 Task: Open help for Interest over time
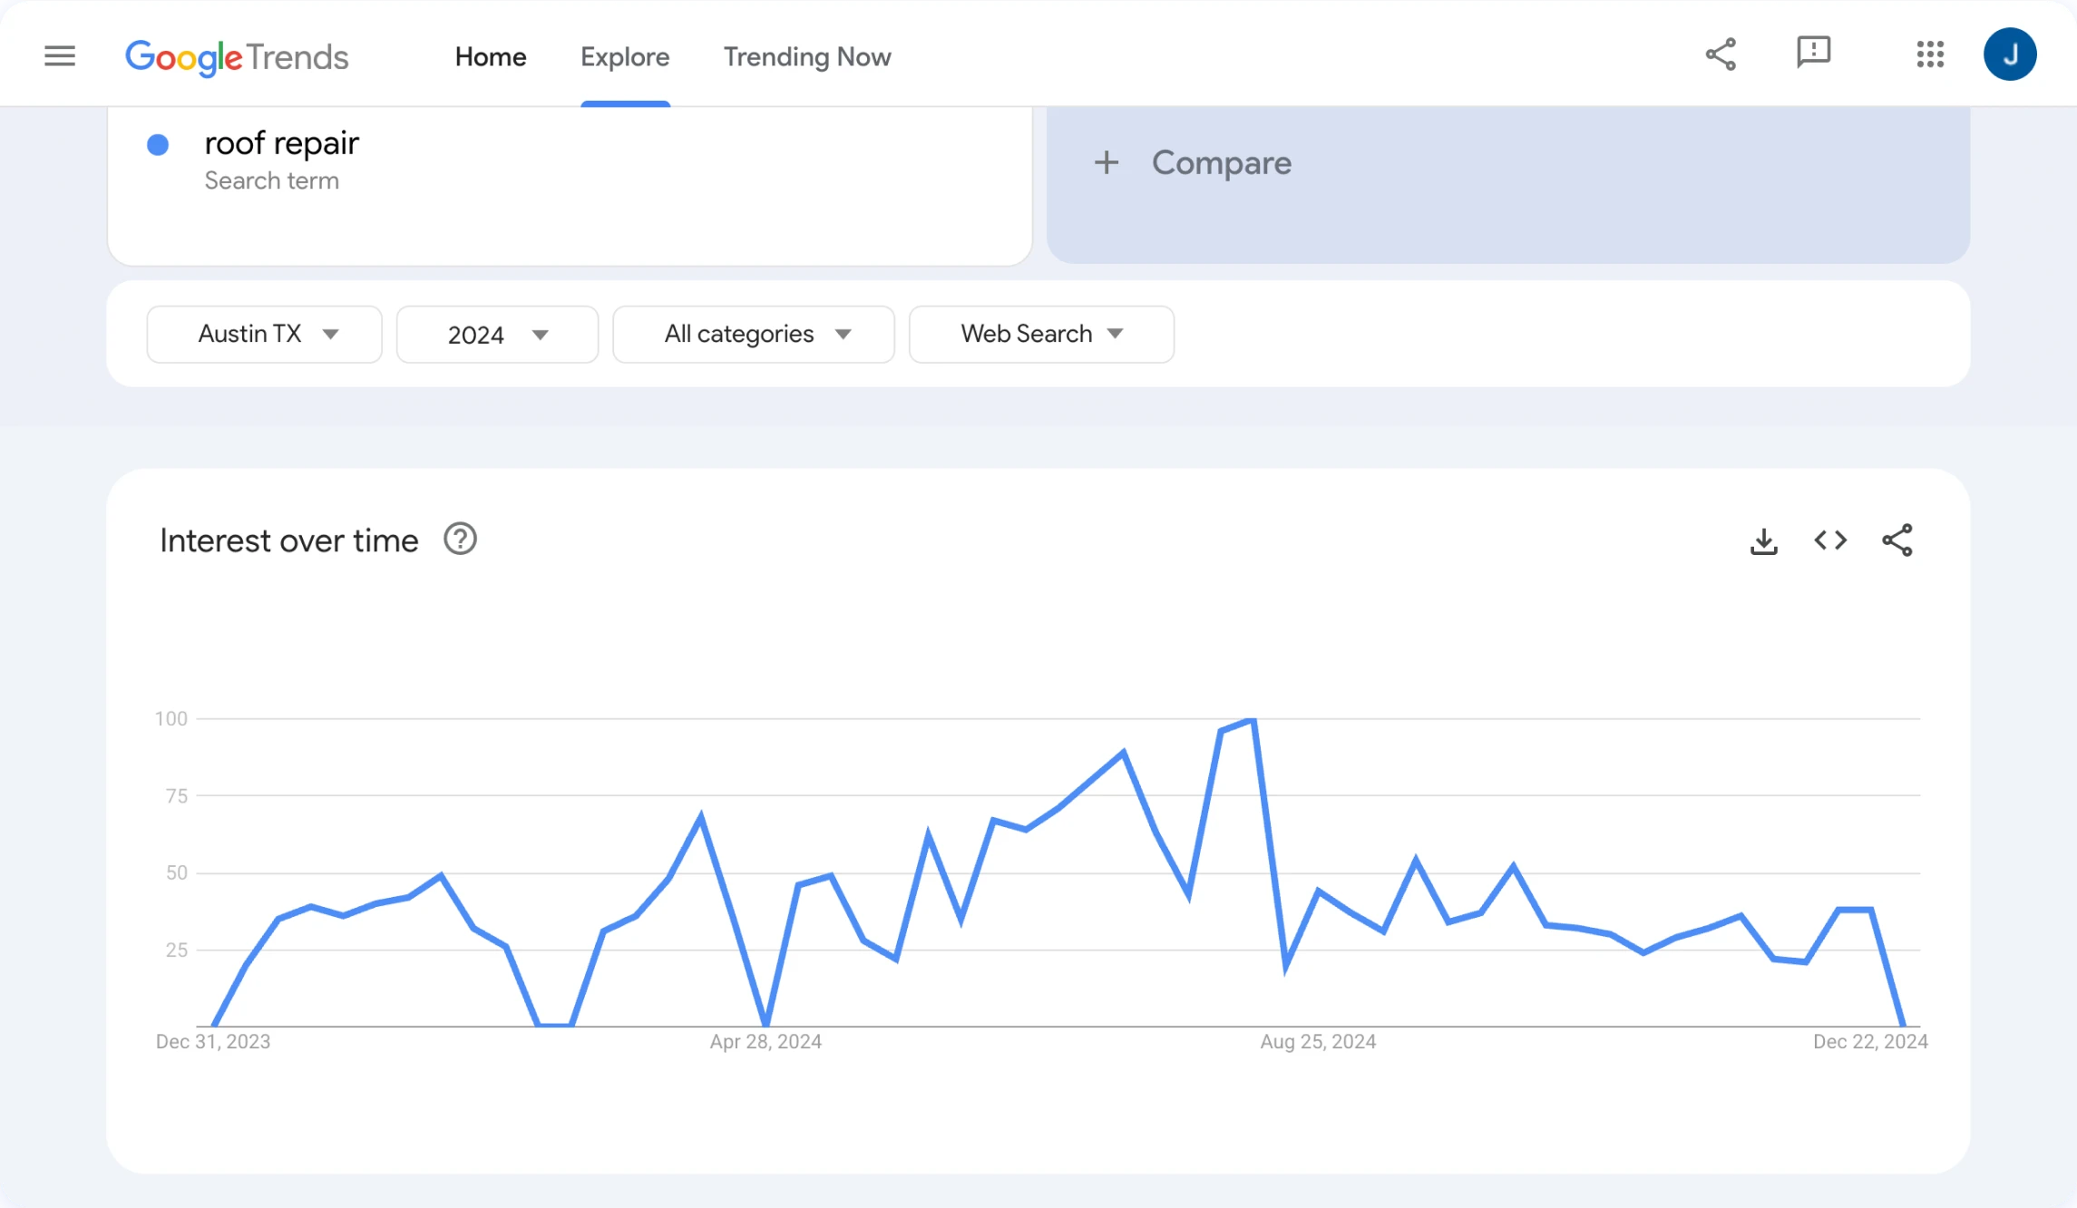click(460, 540)
